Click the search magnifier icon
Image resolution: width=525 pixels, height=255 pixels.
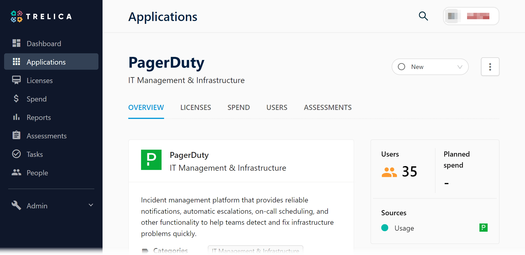423,16
